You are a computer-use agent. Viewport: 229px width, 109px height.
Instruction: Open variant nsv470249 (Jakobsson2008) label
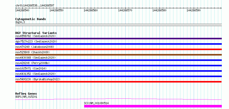tap(35, 47)
